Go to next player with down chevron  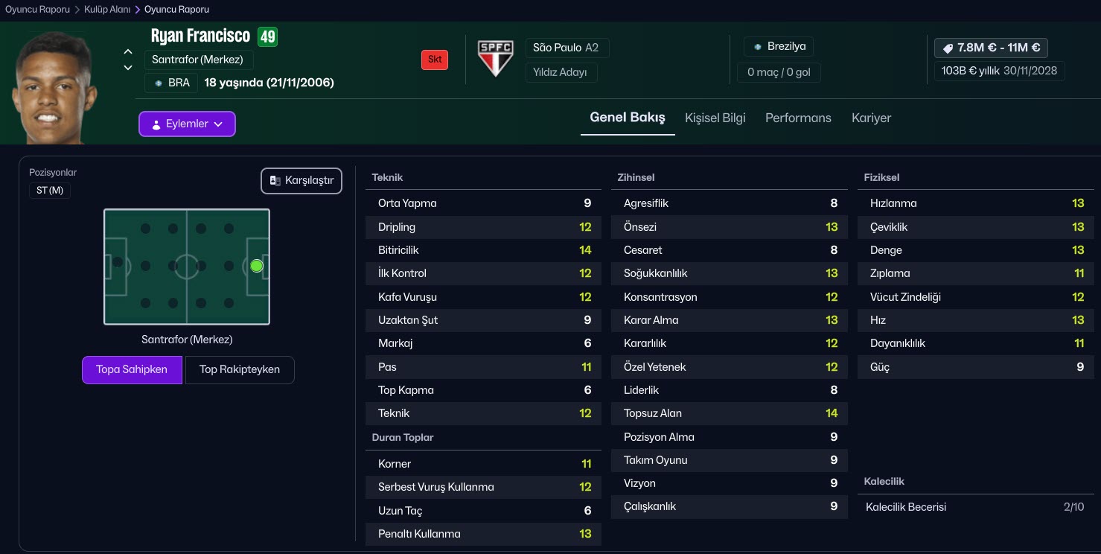(x=128, y=67)
